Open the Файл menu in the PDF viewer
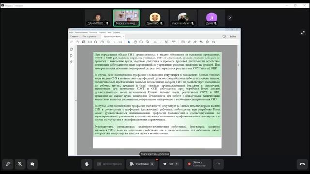 pos(71,32)
